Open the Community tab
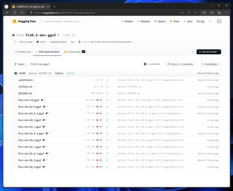The height and width of the screenshot is (191, 233). point(74,52)
